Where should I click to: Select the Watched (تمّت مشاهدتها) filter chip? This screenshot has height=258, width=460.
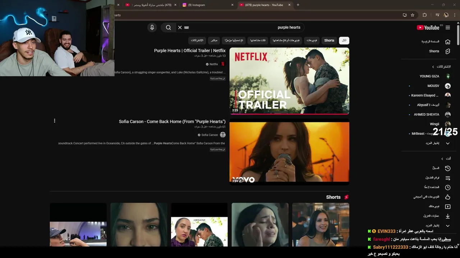(x=258, y=40)
